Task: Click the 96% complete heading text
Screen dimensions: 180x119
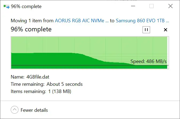Action: pyautogui.click(x=31, y=29)
